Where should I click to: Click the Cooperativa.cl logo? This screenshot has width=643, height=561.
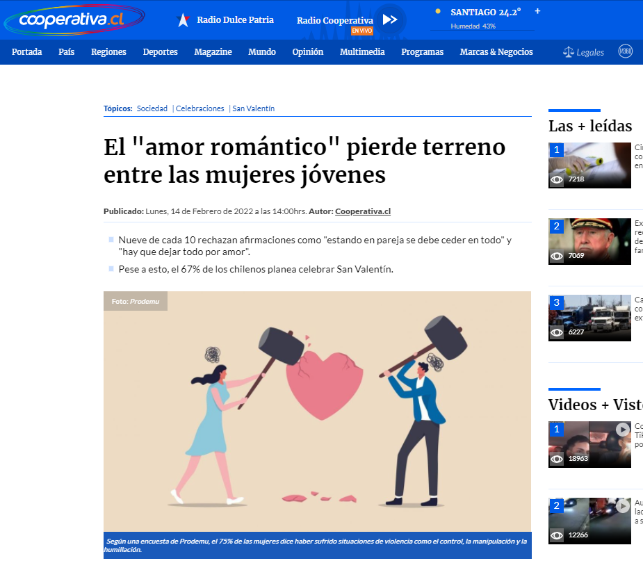[x=74, y=19]
